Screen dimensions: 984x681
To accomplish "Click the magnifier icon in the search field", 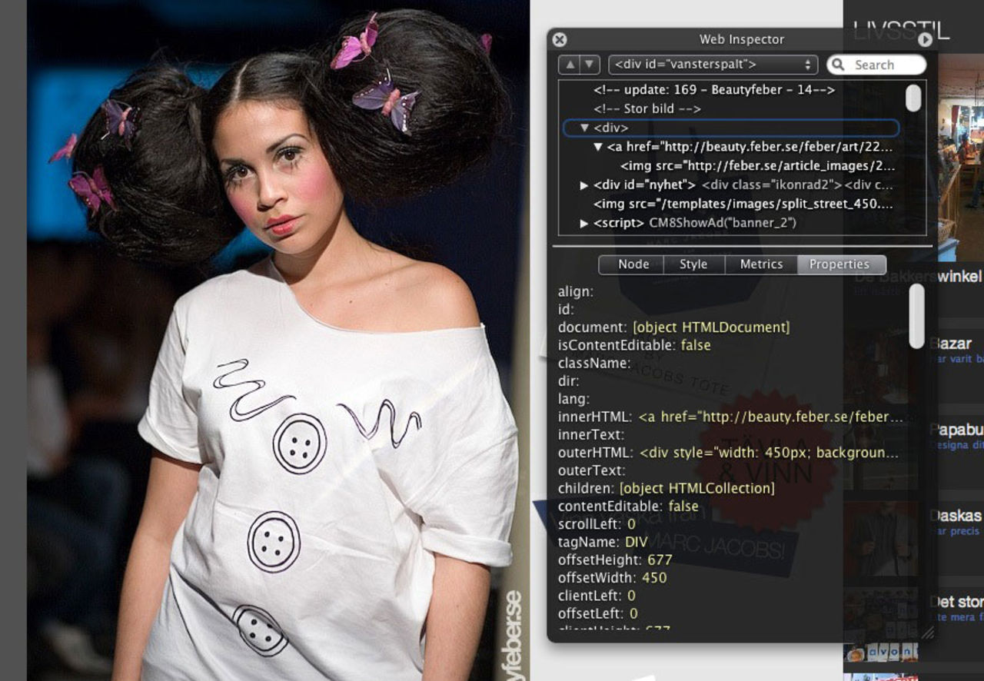I will (x=839, y=65).
